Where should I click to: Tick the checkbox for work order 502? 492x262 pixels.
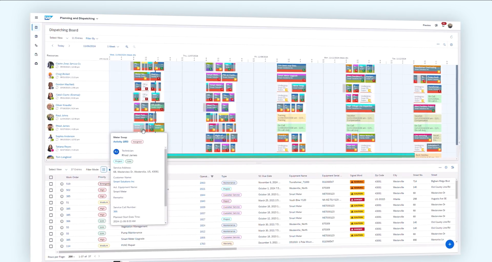click(x=51, y=190)
